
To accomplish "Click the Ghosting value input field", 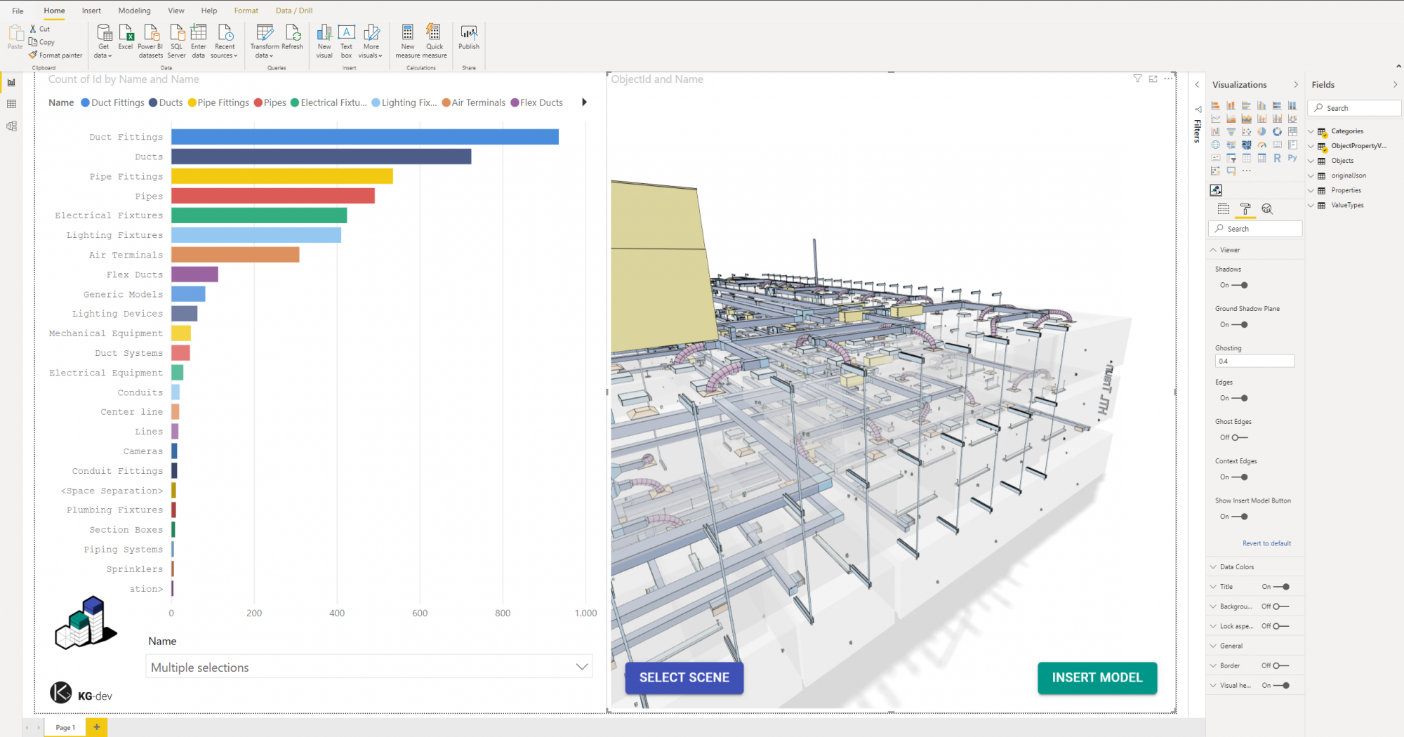I will click(1254, 361).
